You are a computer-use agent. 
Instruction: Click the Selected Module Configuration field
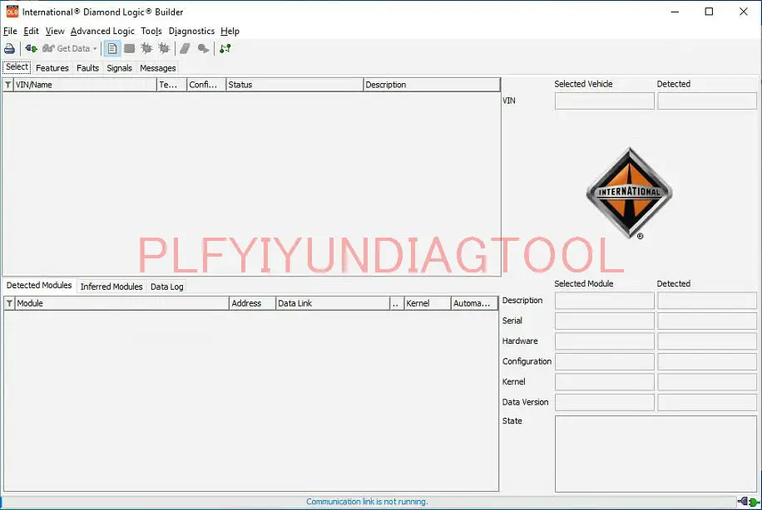coord(605,362)
